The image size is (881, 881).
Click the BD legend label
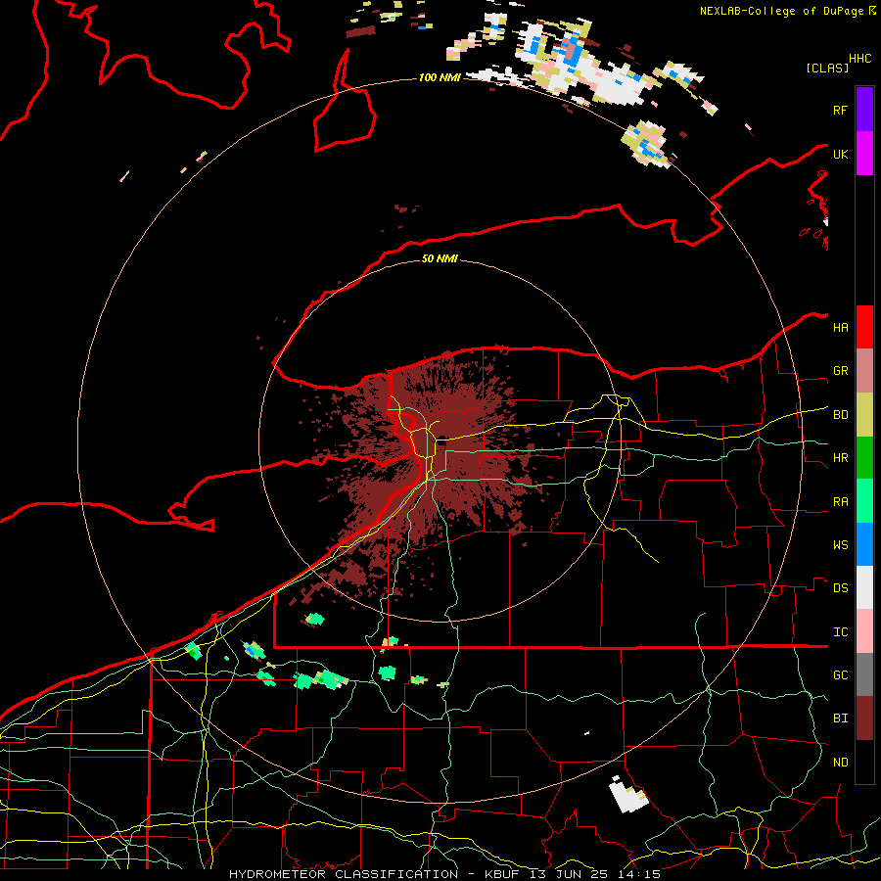(840, 415)
